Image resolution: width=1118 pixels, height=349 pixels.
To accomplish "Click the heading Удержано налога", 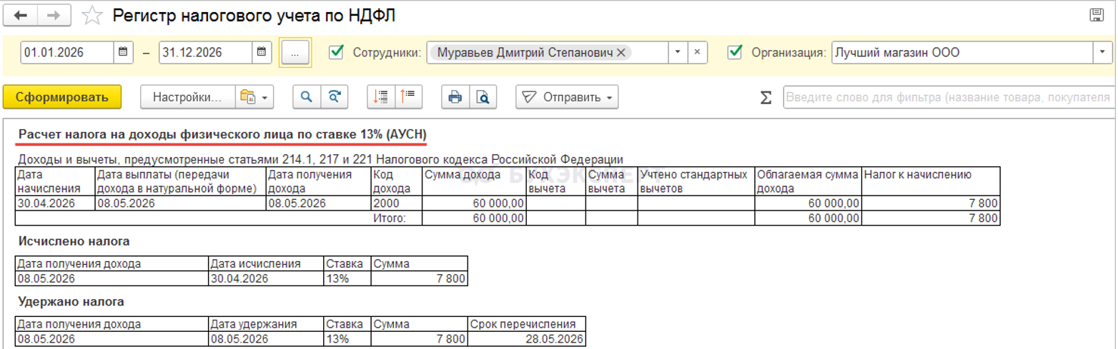I will click(71, 302).
